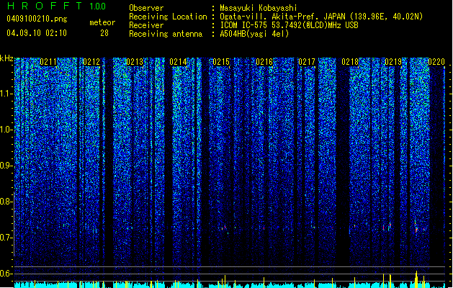Click the 0214 time marker
Image resolution: width=453 pixels, height=288 pixels.
tap(178, 62)
